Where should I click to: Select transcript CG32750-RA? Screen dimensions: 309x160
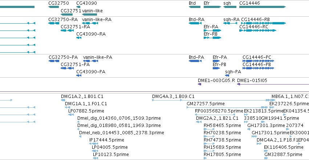pos(54,23)
